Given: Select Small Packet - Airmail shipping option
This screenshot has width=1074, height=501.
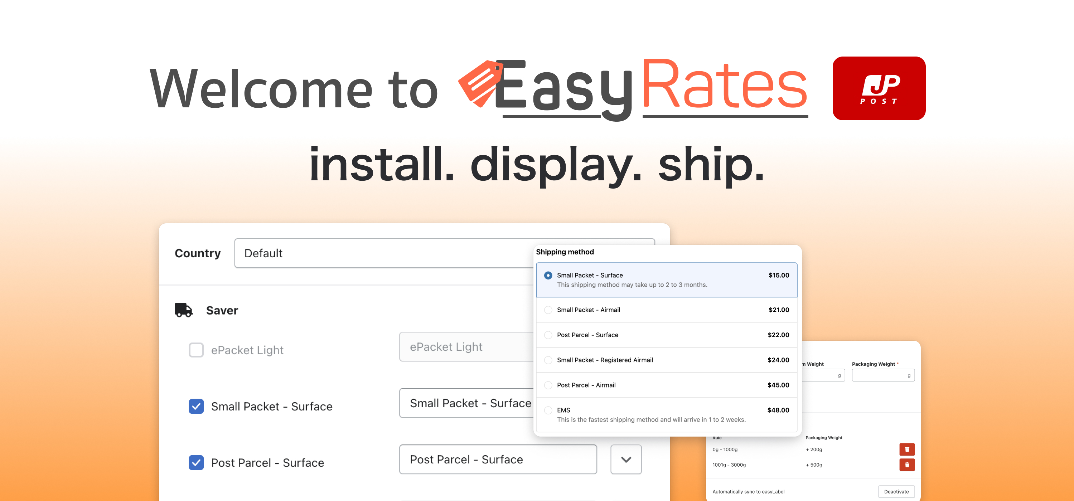Looking at the screenshot, I should pos(548,310).
